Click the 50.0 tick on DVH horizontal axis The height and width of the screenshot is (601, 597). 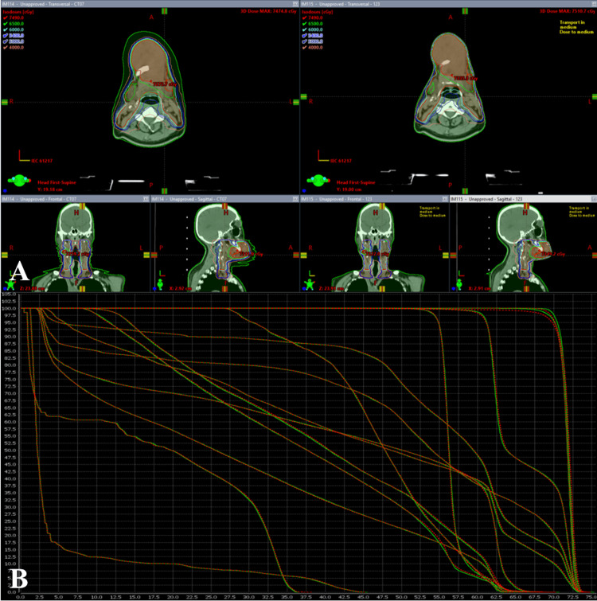click(401, 597)
